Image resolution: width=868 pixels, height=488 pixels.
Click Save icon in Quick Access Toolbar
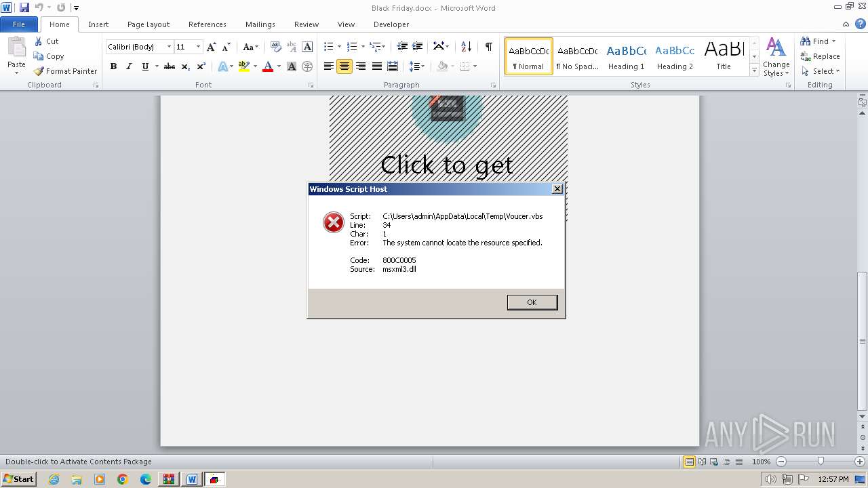[x=24, y=7]
